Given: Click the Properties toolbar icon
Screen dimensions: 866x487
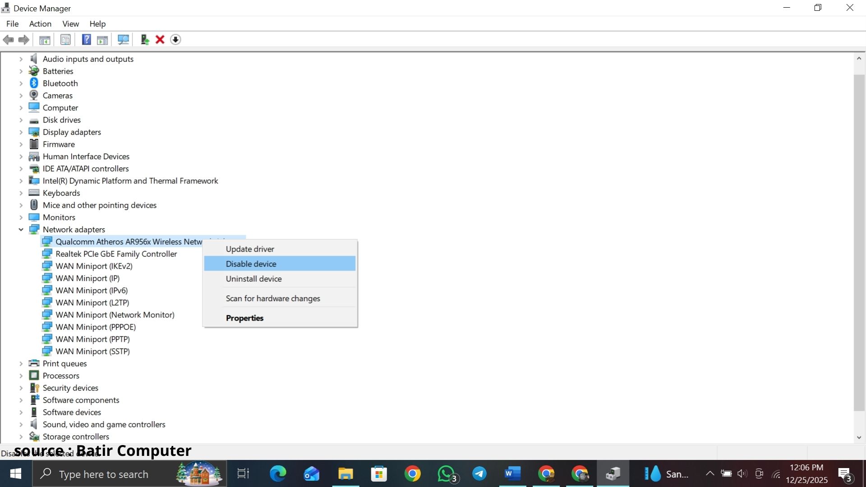Looking at the screenshot, I should (65, 40).
